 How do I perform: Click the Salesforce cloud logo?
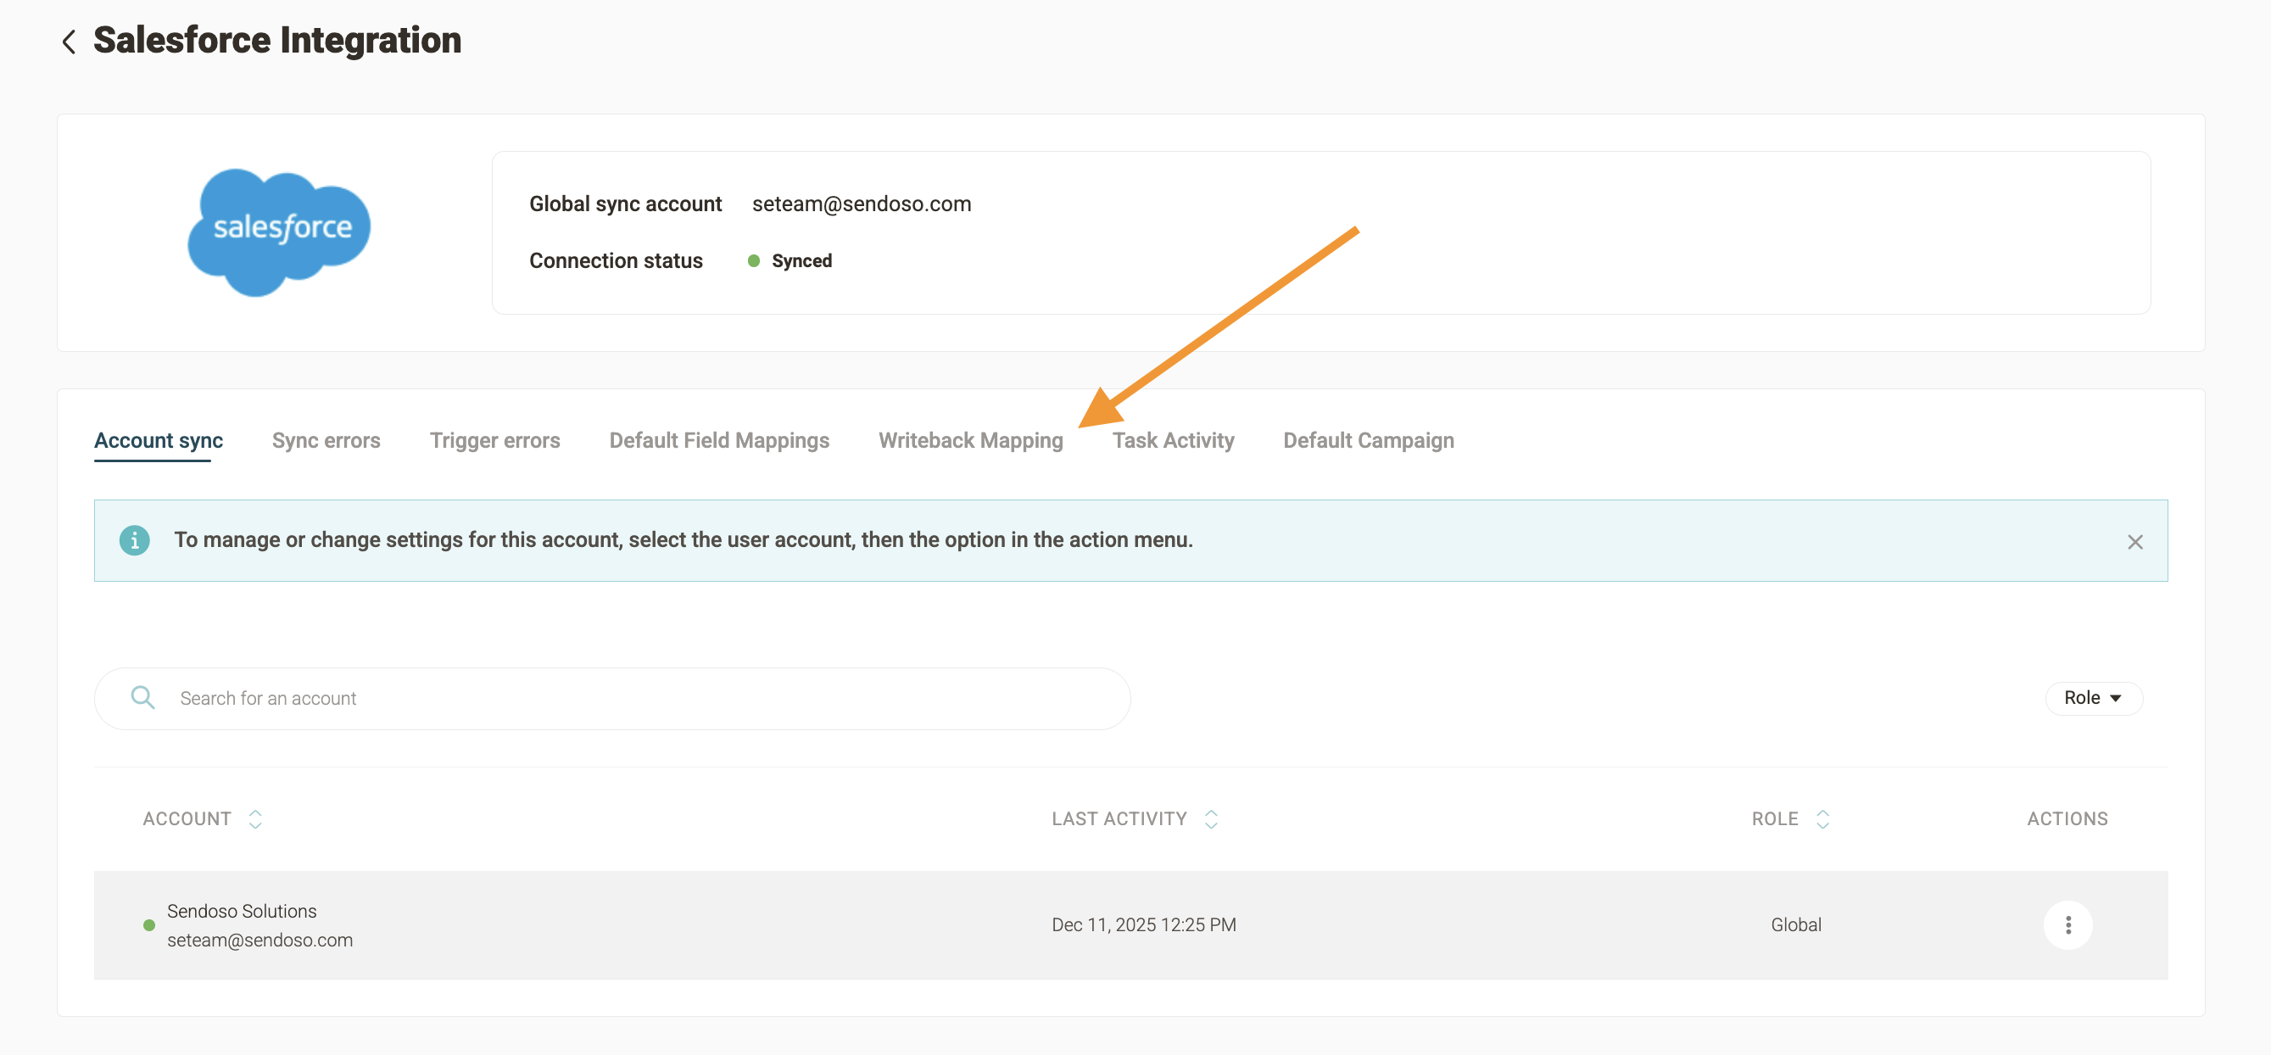279,232
